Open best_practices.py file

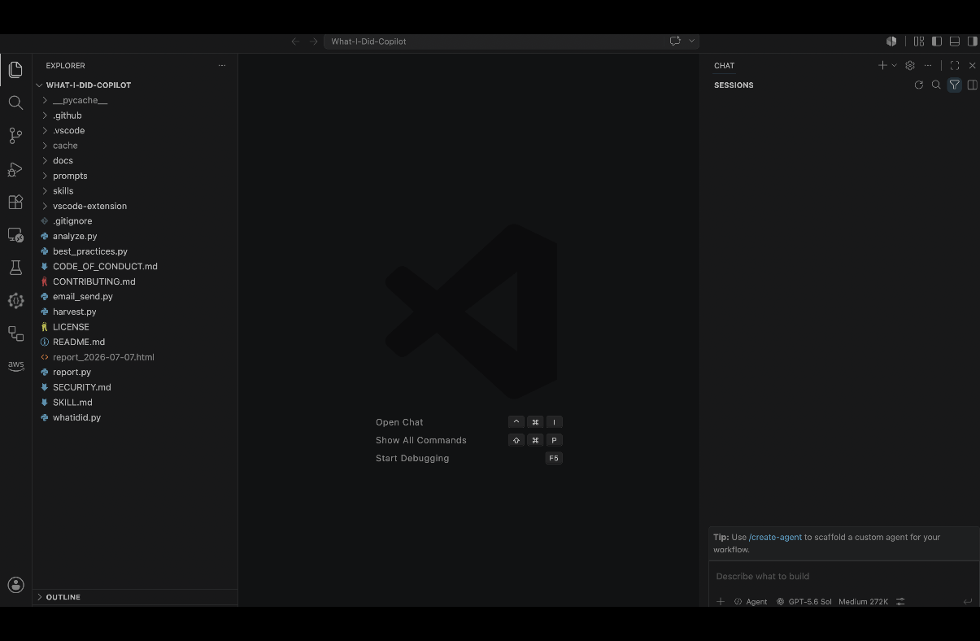[x=135, y=251]
